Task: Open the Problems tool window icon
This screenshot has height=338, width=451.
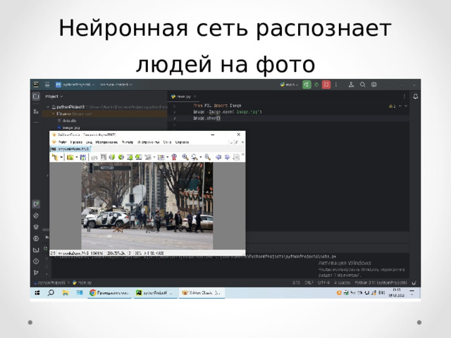Action: pyautogui.click(x=36, y=261)
